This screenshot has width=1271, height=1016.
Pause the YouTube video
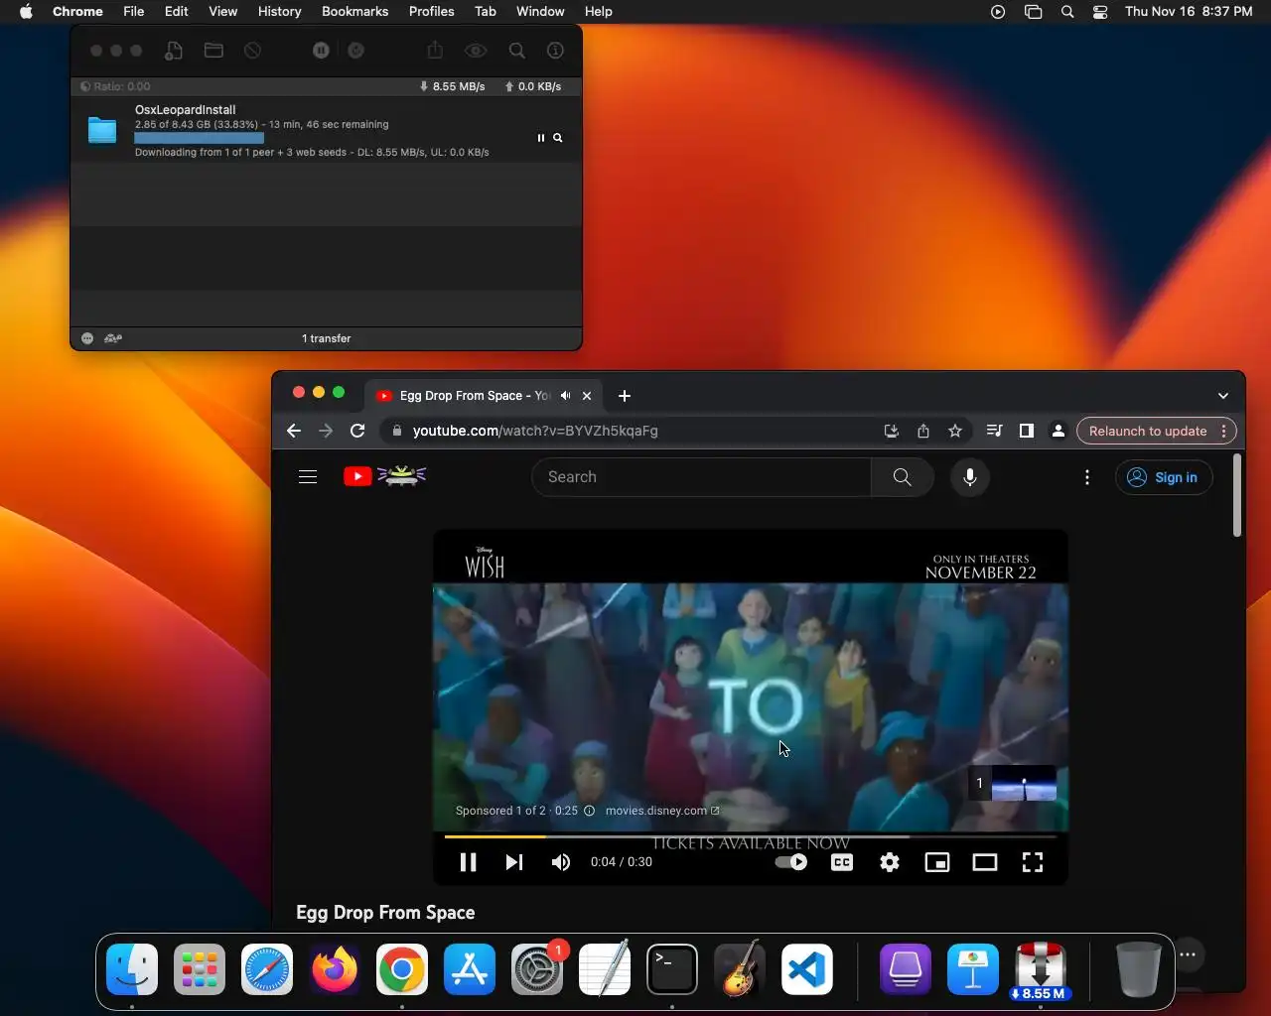tap(469, 862)
